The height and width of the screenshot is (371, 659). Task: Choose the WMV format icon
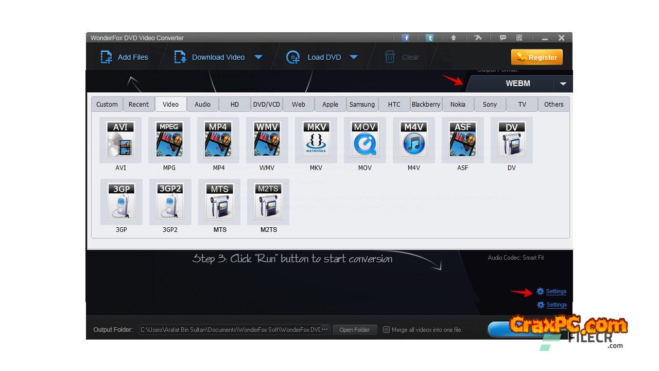[x=267, y=140]
